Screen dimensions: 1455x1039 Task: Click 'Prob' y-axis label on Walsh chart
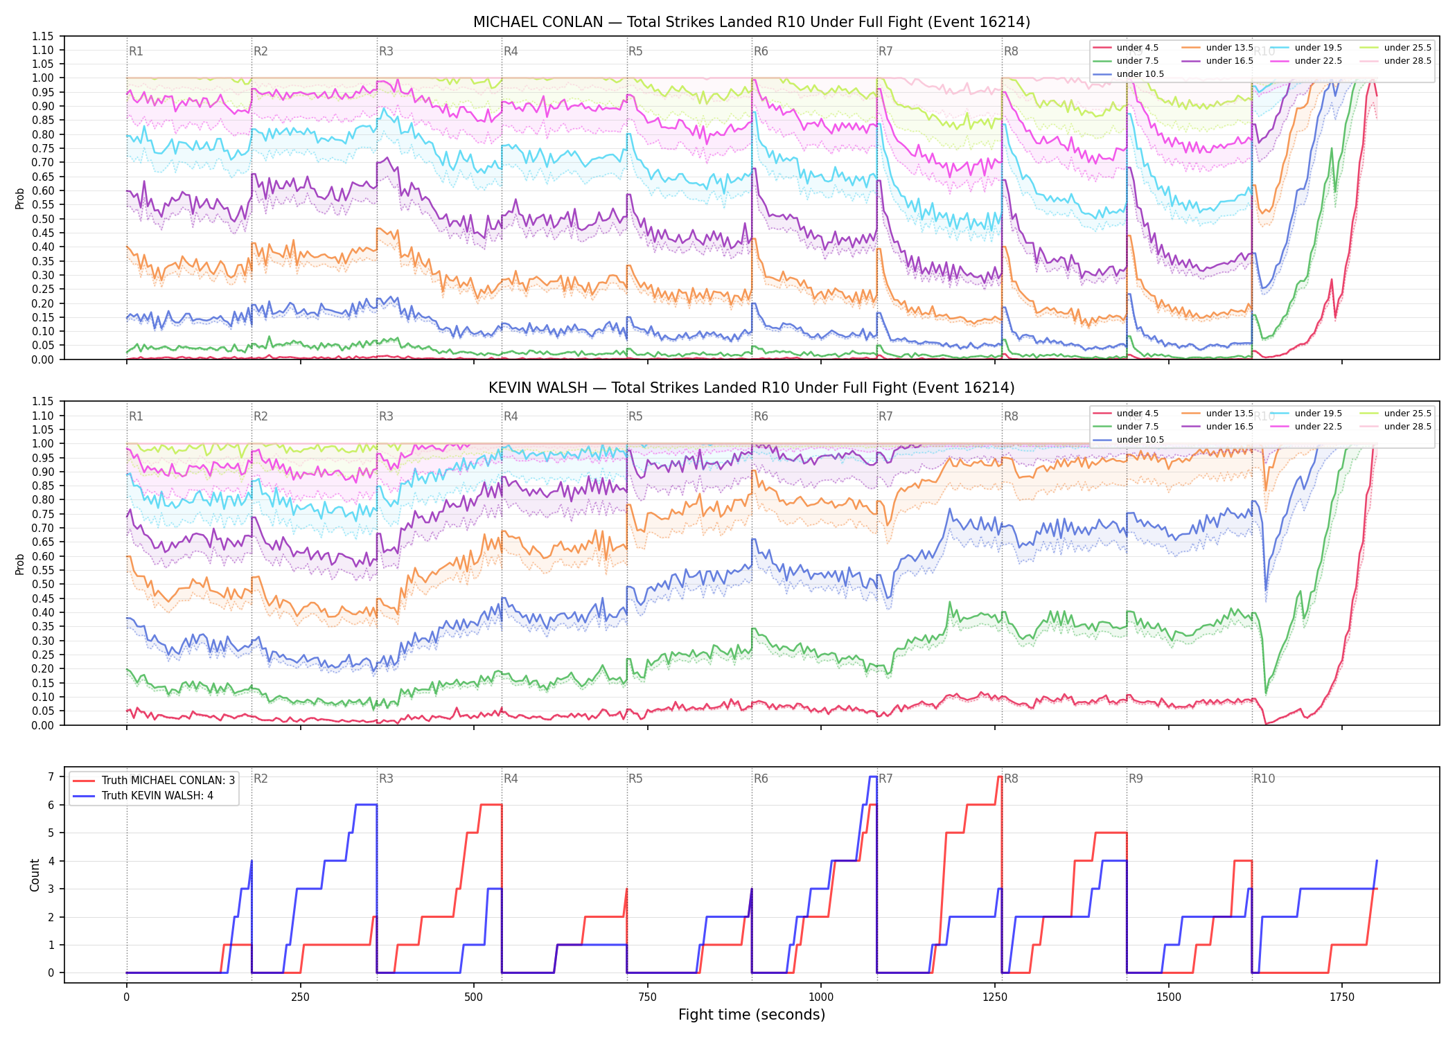20,564
